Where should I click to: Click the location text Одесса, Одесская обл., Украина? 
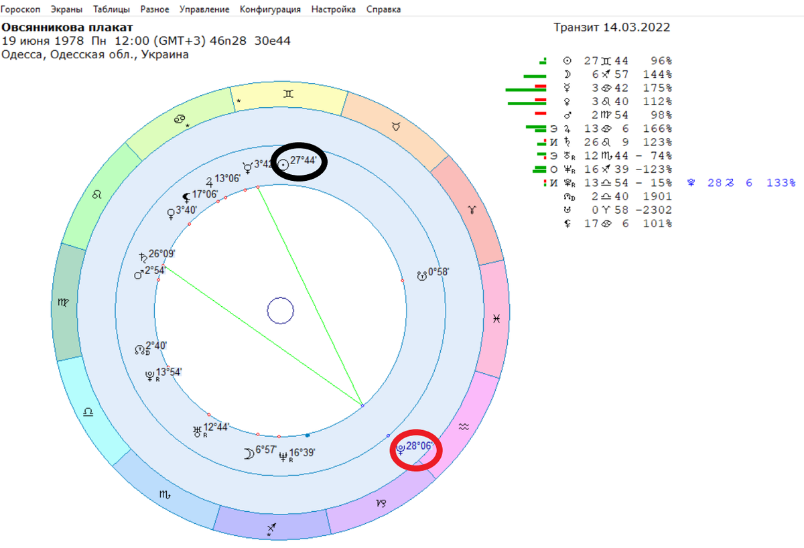(x=95, y=54)
